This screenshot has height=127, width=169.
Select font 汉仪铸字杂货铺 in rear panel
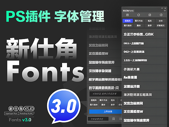click(x=104, y=71)
